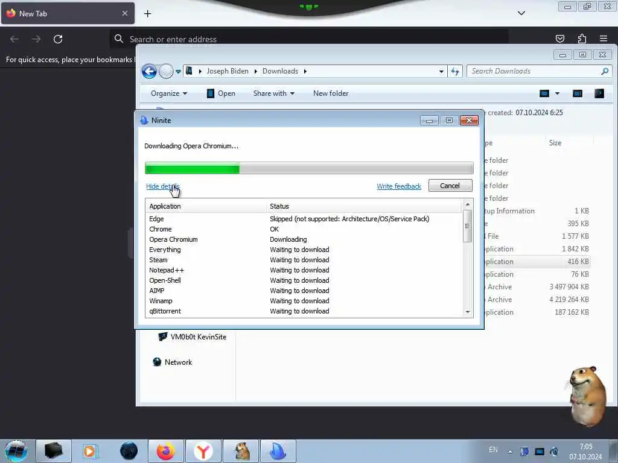Select Network in Explorer navigation pane
The height and width of the screenshot is (463, 618).
point(172,362)
